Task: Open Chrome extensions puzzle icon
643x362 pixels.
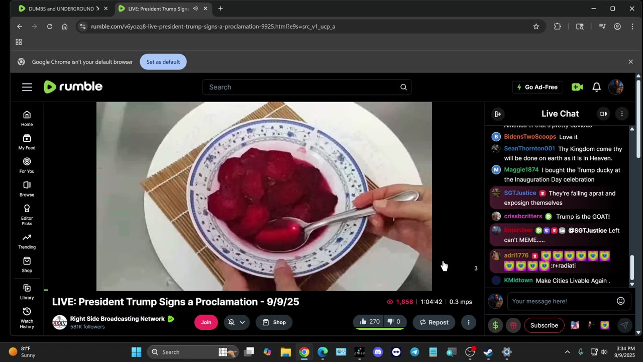Action: [x=557, y=26]
